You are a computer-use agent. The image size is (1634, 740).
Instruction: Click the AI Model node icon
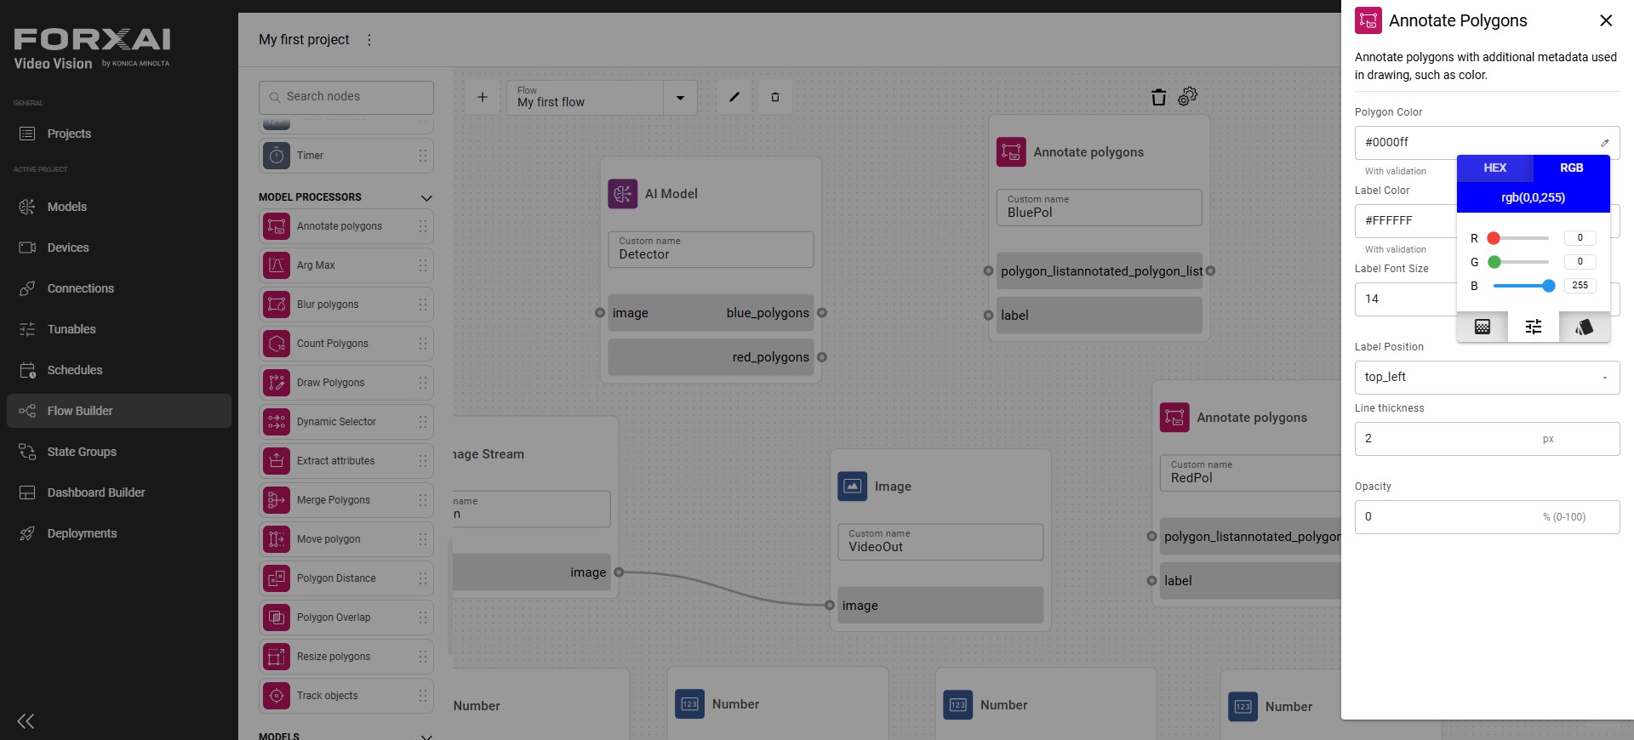point(623,194)
